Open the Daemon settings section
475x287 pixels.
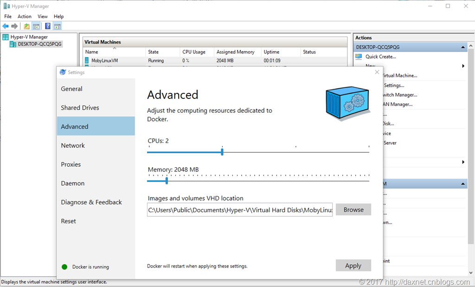[96, 183]
